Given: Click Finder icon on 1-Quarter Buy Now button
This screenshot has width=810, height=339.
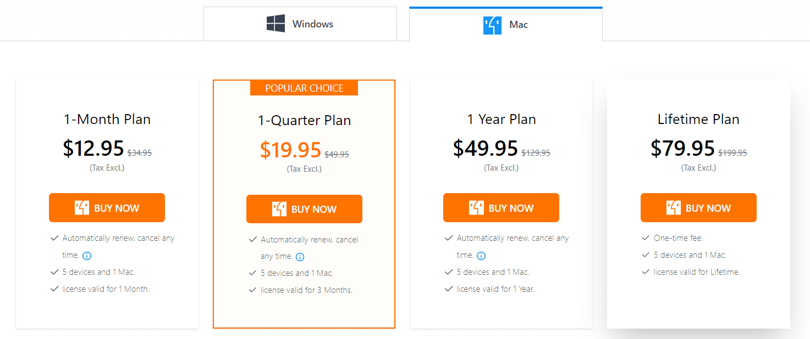Looking at the screenshot, I should [279, 209].
